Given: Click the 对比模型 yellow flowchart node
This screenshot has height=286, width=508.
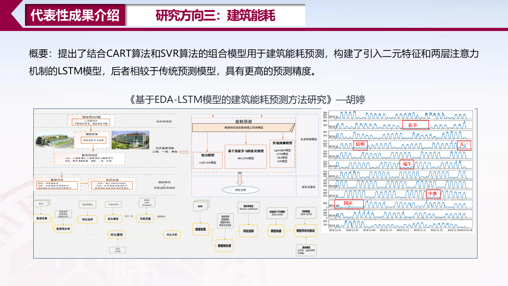Looking at the screenshot, I should coord(117,235).
